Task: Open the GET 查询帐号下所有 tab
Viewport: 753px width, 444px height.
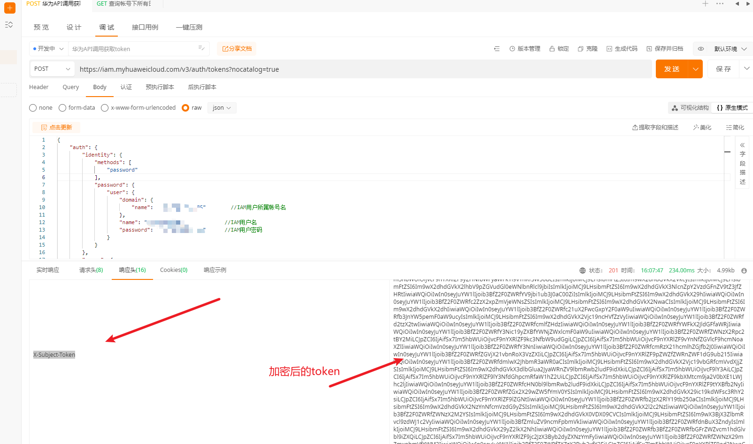Action: point(124,4)
